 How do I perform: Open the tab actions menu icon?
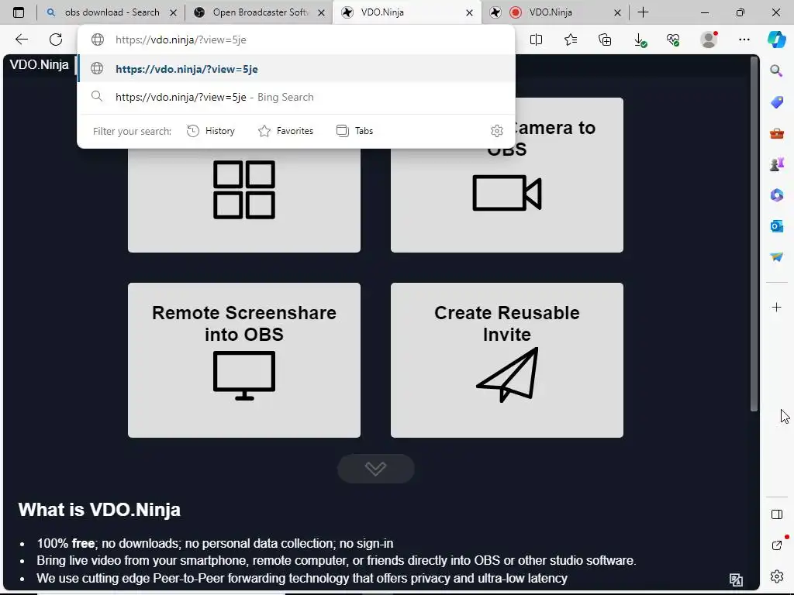(19, 12)
